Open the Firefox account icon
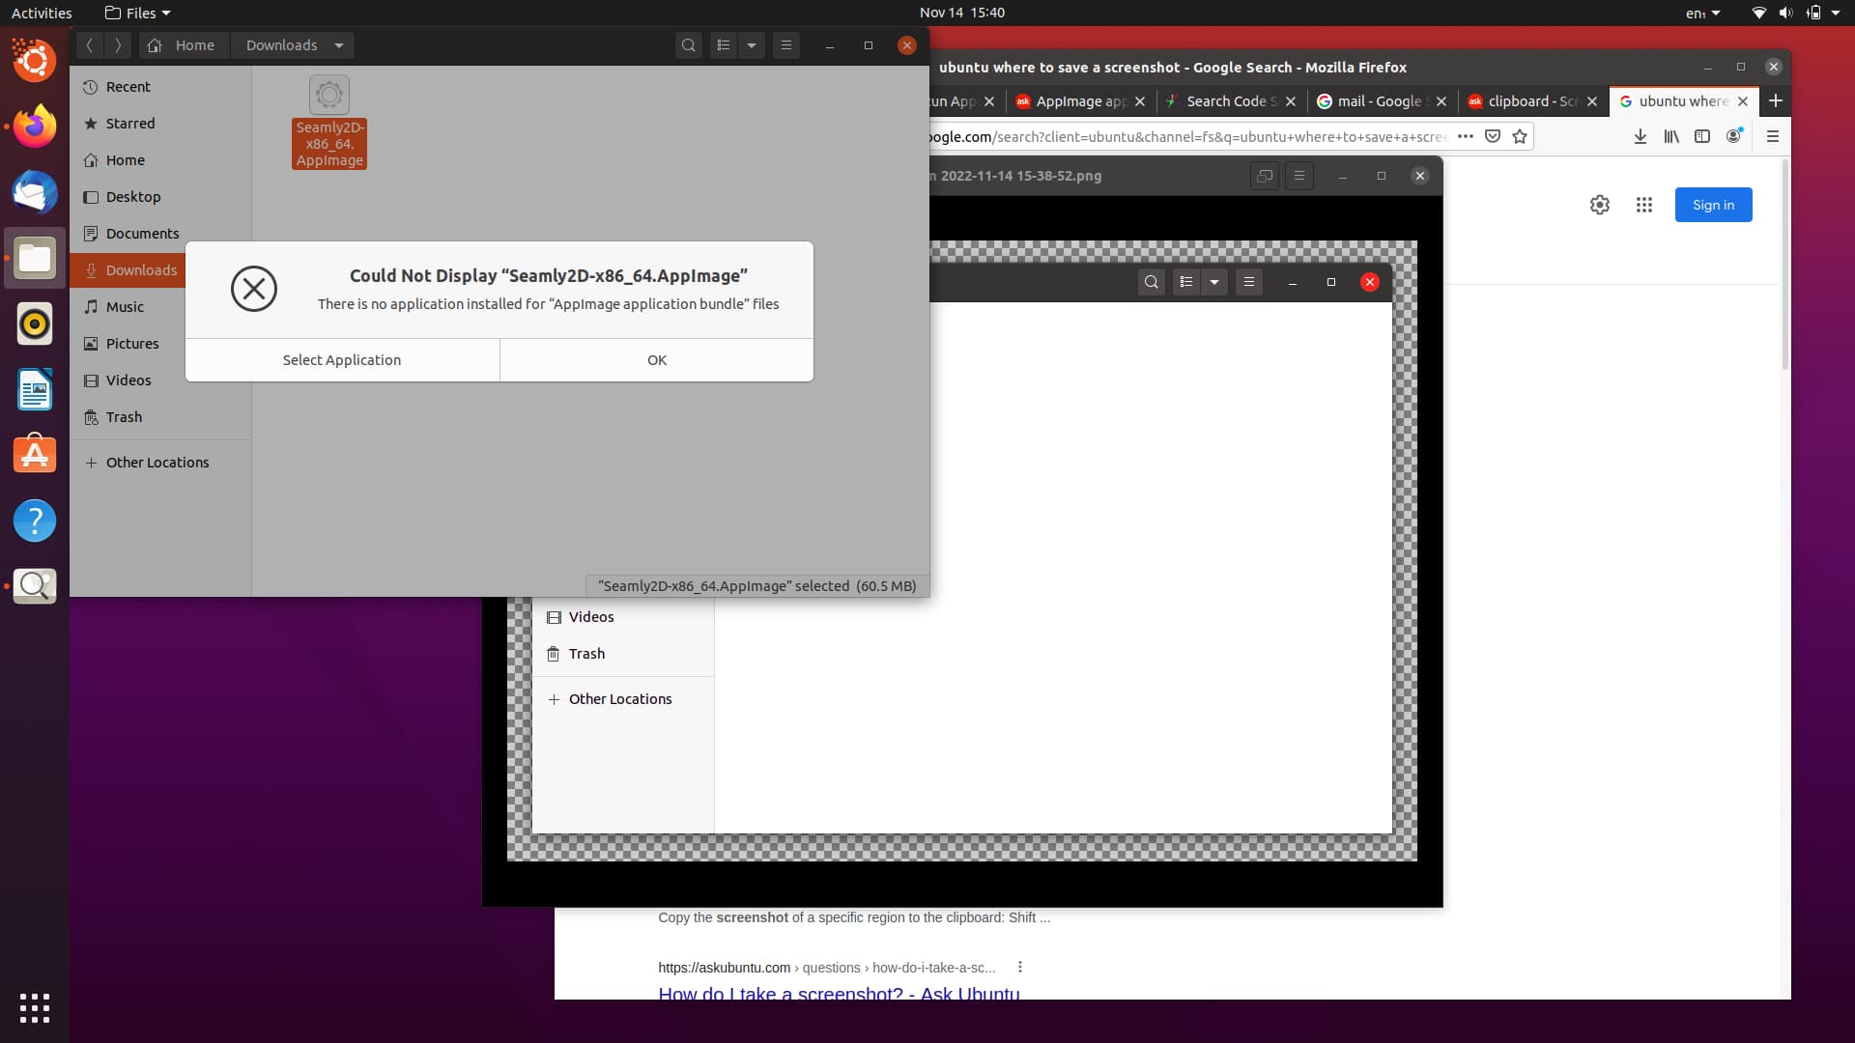Viewport: 1855px width, 1043px height. [x=1734, y=136]
